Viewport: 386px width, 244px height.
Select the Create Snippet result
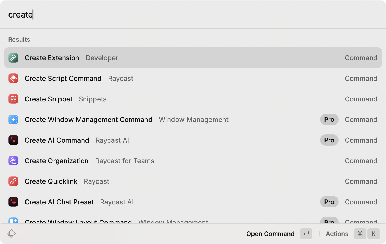tap(193, 99)
